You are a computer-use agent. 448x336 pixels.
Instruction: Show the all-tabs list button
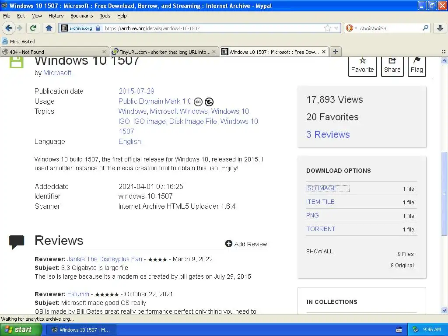coord(444,52)
